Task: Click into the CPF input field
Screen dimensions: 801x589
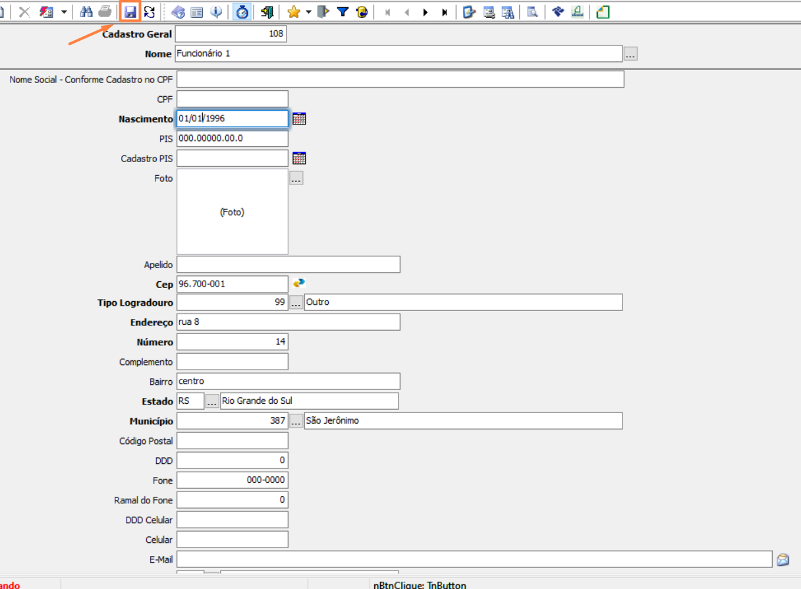Action: [232, 99]
